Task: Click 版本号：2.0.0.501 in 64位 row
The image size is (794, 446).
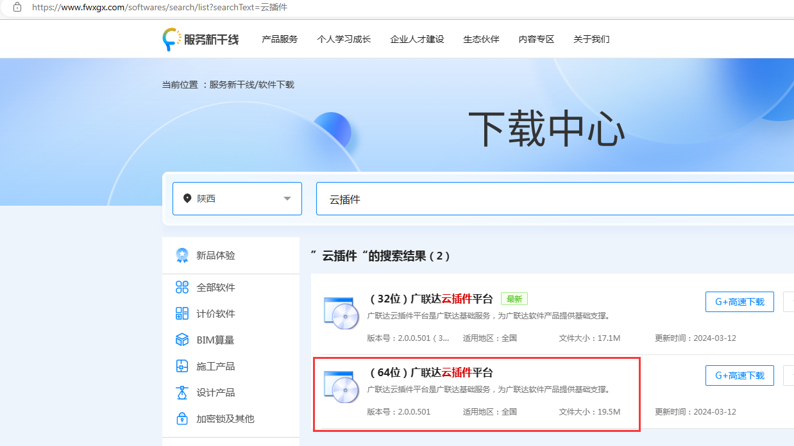Action: coord(399,411)
